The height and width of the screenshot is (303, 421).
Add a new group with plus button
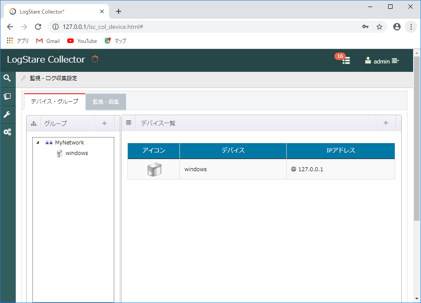coord(105,123)
